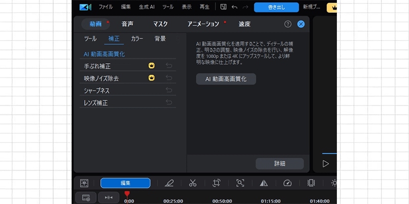Reset 映像ノイズ除去 with its reset arrow

coord(169,78)
